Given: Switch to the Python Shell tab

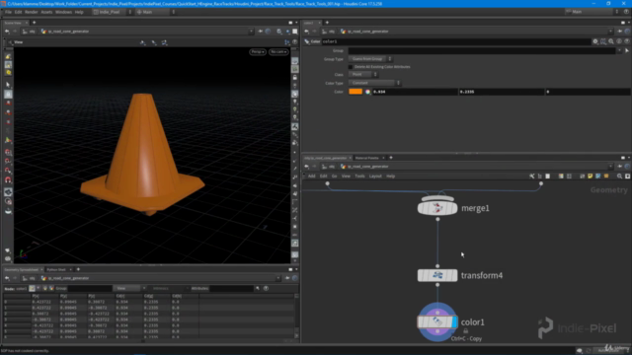Looking at the screenshot, I should tap(56, 269).
